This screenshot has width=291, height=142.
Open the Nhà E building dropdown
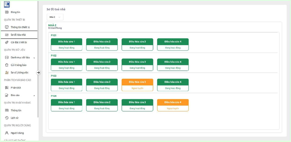coord(55,17)
